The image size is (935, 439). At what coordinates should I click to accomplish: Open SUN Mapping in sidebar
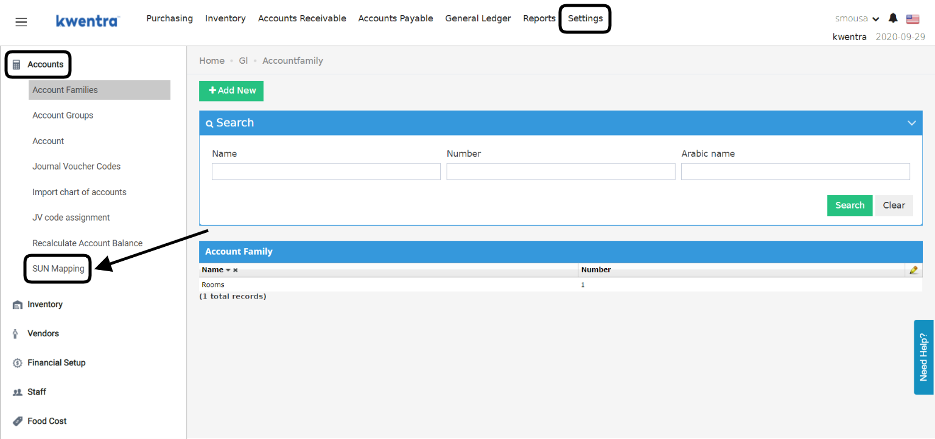58,269
